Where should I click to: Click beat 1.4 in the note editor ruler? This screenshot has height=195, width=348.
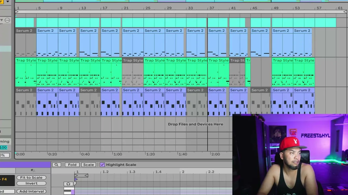point(158,172)
